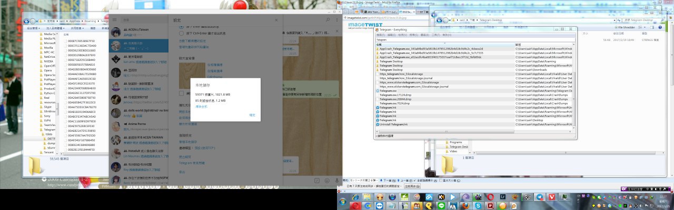Click the Telegram taskbar icon
Screen dimensions: 674x210
point(539,196)
